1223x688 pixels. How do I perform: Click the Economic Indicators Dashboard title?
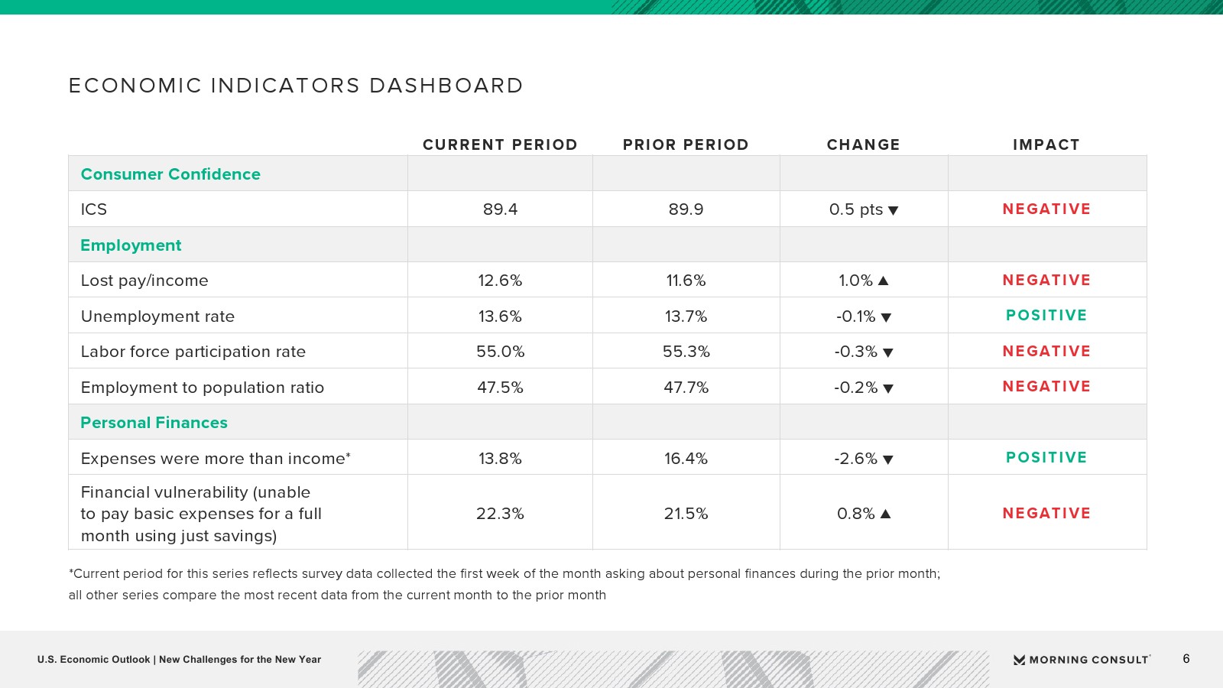(x=296, y=86)
